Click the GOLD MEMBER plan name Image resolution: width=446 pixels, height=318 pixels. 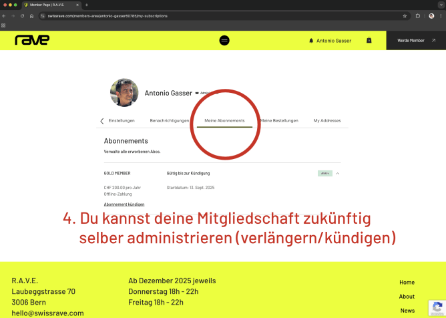pos(118,174)
